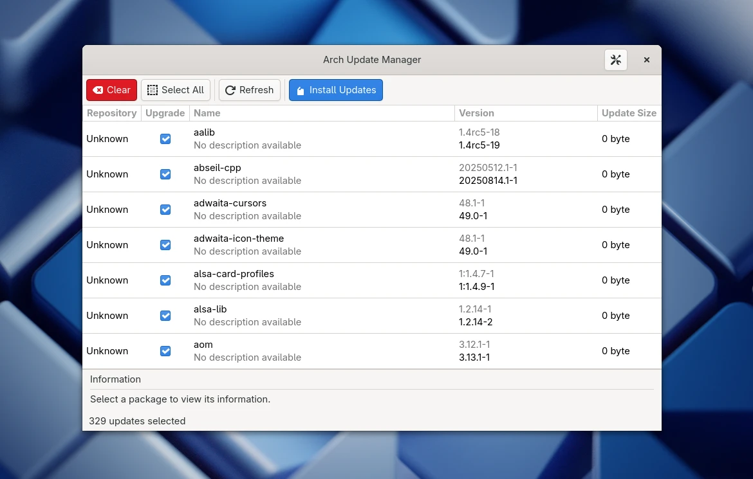
Task: Clear all selected updates
Action: 111,90
